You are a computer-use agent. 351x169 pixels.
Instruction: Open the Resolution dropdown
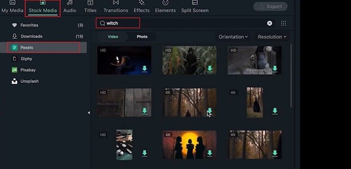point(272,37)
